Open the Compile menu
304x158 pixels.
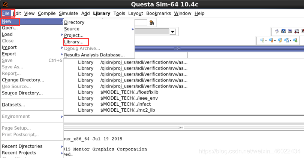tap(47, 13)
